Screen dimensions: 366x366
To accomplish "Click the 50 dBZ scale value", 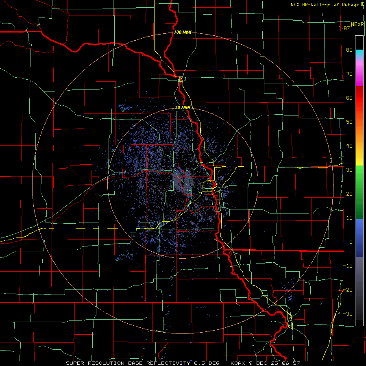I will coord(349,122).
